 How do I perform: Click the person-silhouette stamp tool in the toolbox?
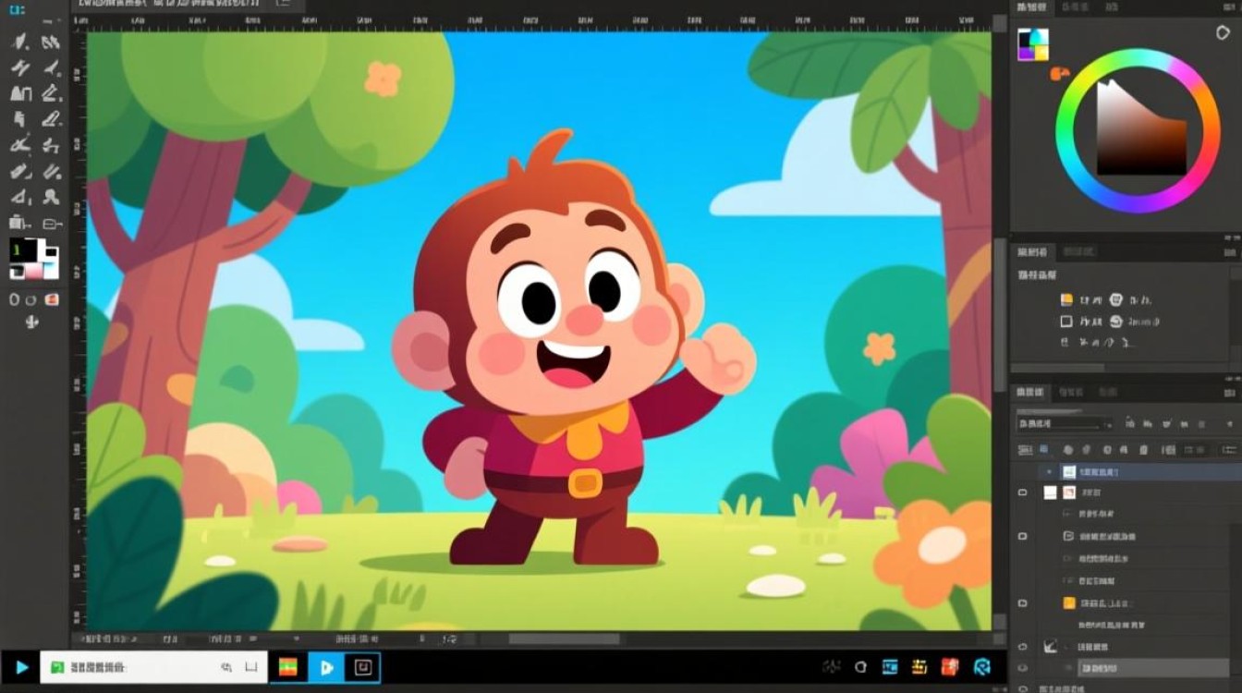(52, 196)
